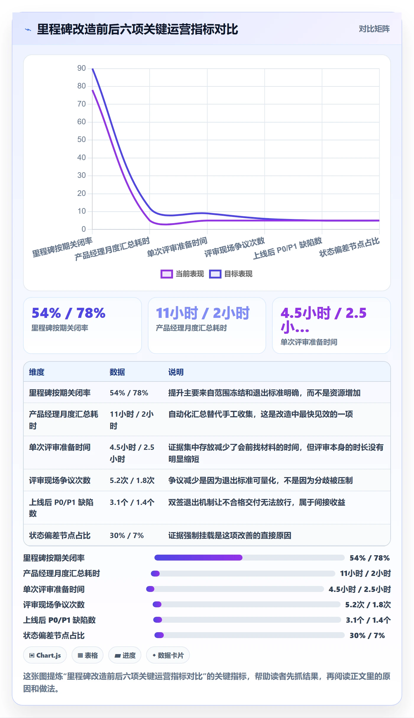Open the 54% / 78% metric card
The image size is (414, 718).
[x=83, y=325]
